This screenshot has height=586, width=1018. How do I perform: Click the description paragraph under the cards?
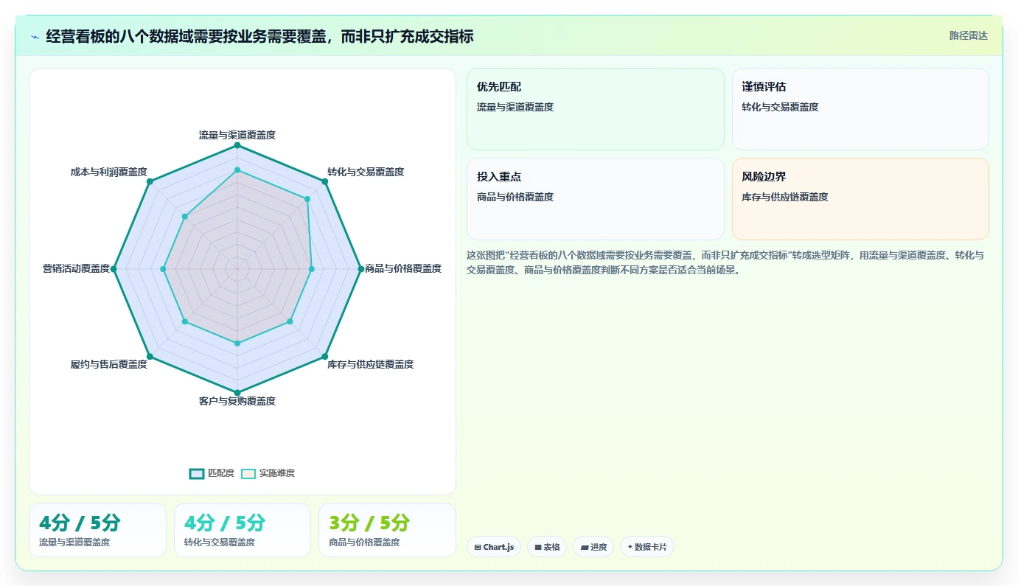(725, 262)
